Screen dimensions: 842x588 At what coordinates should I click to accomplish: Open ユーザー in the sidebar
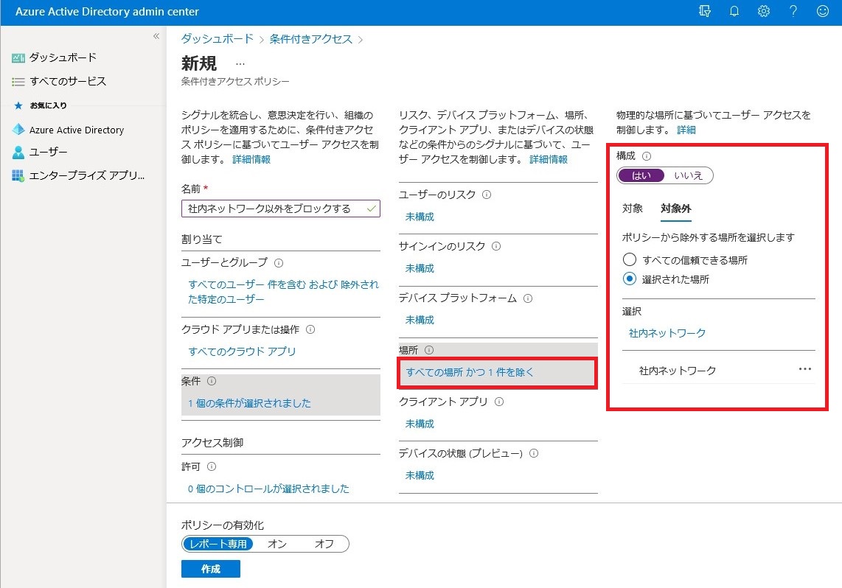(x=49, y=153)
